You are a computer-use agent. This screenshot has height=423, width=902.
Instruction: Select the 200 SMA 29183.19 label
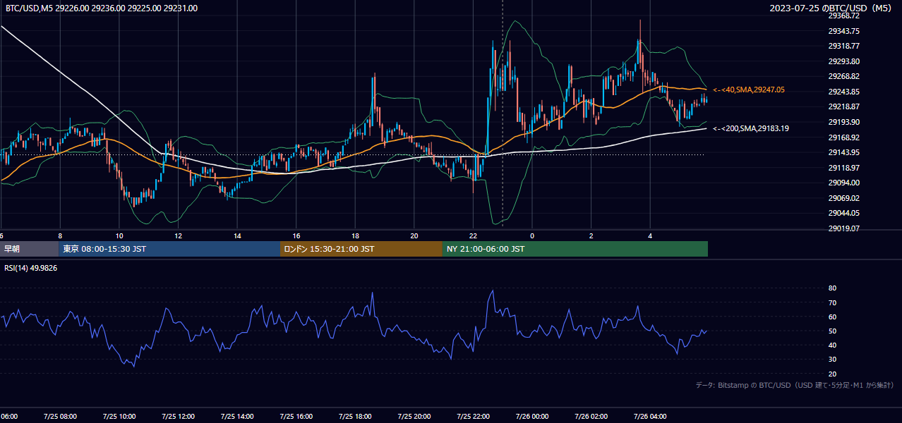tap(751, 128)
